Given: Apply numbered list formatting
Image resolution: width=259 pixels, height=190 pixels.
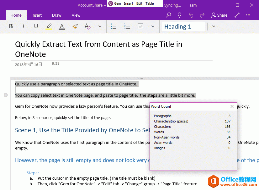Looking at the screenshot, I should coord(127,26).
